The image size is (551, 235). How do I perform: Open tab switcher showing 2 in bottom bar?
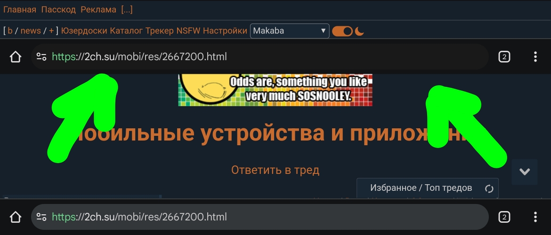(504, 217)
